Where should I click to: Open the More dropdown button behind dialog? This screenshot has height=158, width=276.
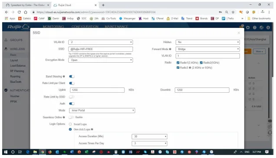point(259,51)
